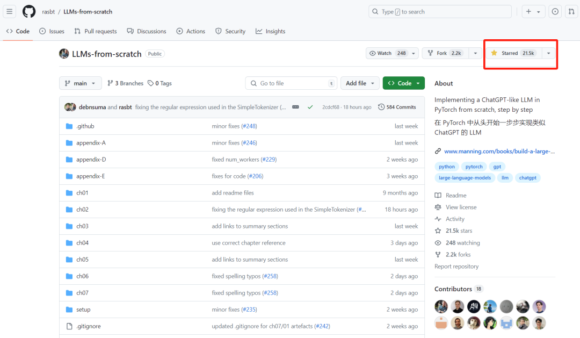Open pull request #258 in ch06 row
Screen dimensions: 580x338
point(270,276)
